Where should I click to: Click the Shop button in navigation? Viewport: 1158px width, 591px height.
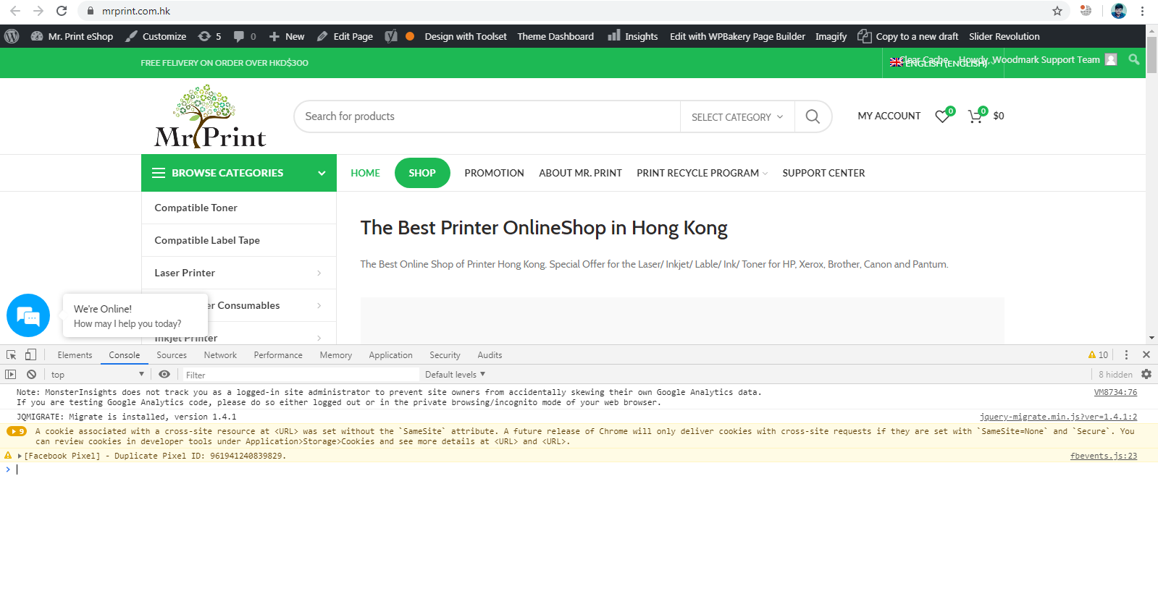click(x=422, y=173)
